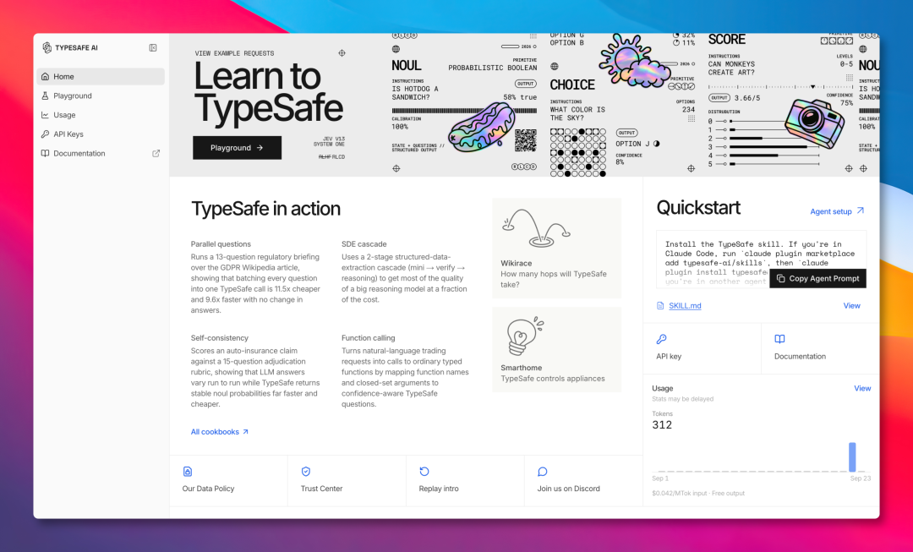Click the copy icon in Copy Agent Prompt

click(781, 279)
